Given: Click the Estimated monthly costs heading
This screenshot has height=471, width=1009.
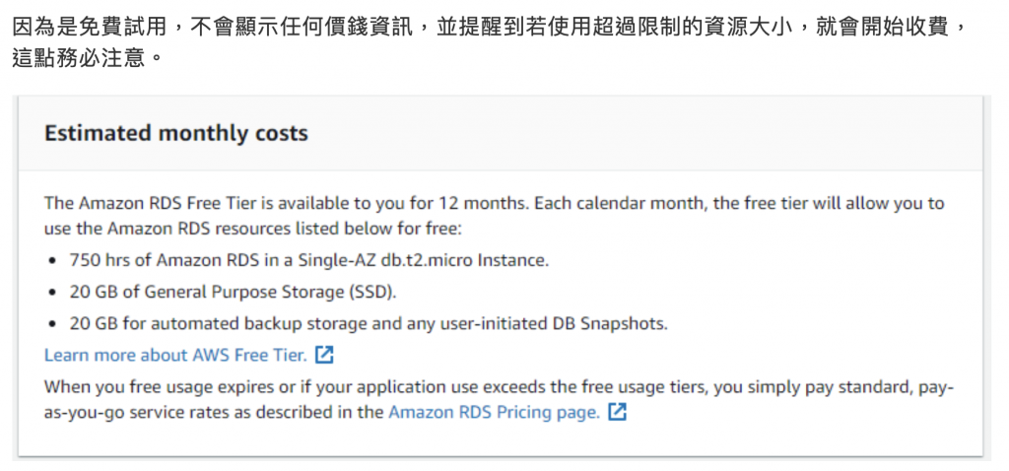Looking at the screenshot, I should 176,133.
